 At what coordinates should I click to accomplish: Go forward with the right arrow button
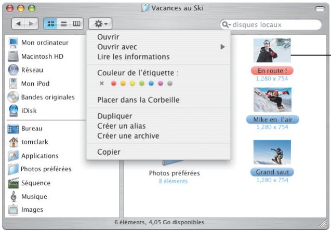[31, 23]
